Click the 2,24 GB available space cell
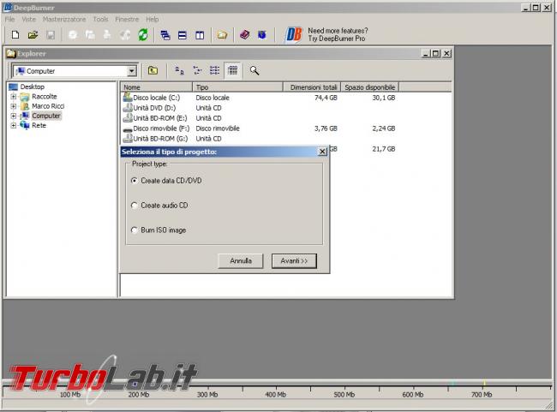The width and height of the screenshot is (557, 412). [384, 128]
